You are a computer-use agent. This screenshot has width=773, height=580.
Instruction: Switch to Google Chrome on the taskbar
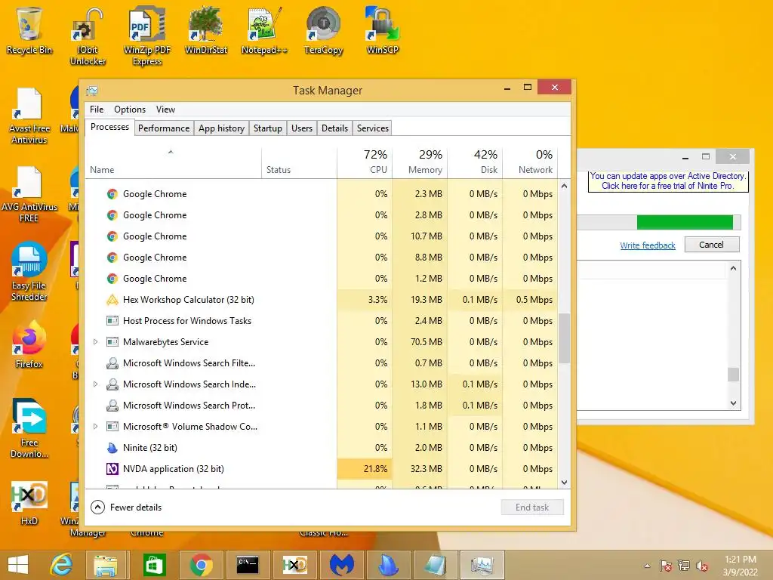(201, 565)
